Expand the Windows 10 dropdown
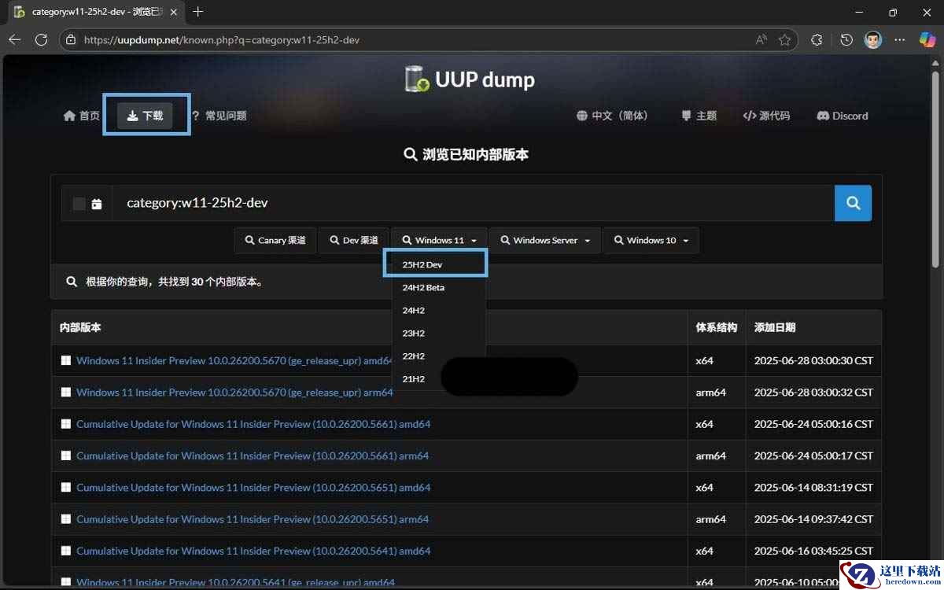 [651, 240]
